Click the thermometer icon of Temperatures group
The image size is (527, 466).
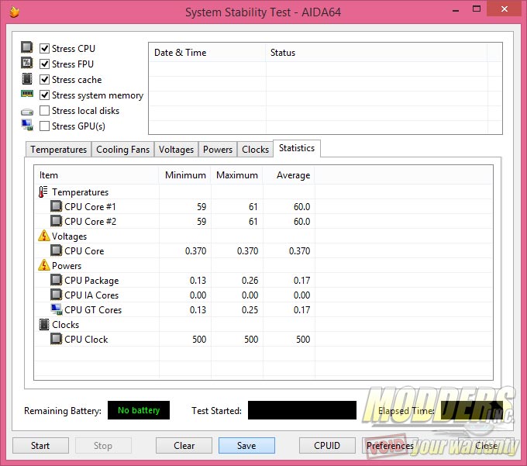click(x=43, y=192)
